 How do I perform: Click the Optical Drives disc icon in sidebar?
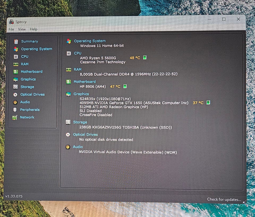click(15, 94)
